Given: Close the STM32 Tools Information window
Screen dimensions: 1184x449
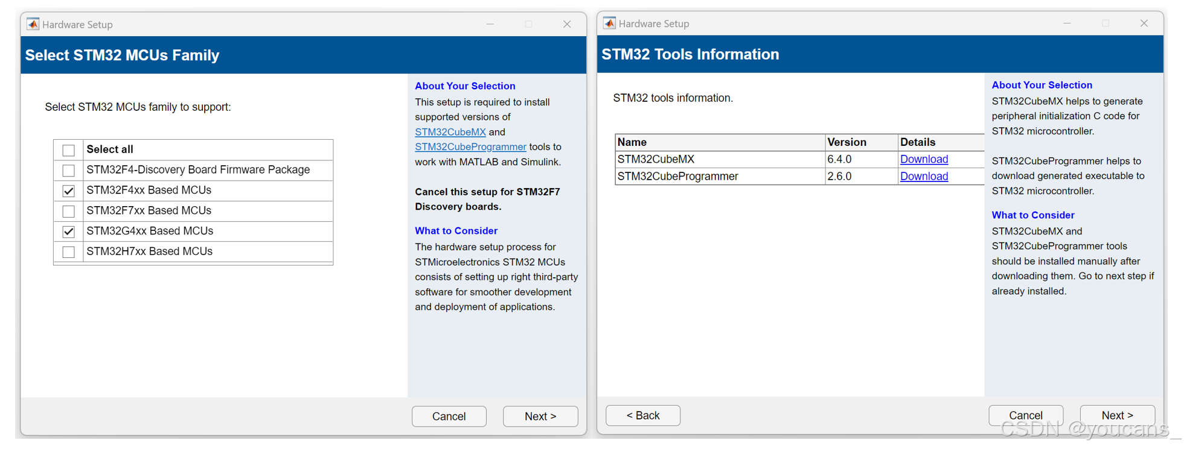Looking at the screenshot, I should pyautogui.click(x=1144, y=23).
